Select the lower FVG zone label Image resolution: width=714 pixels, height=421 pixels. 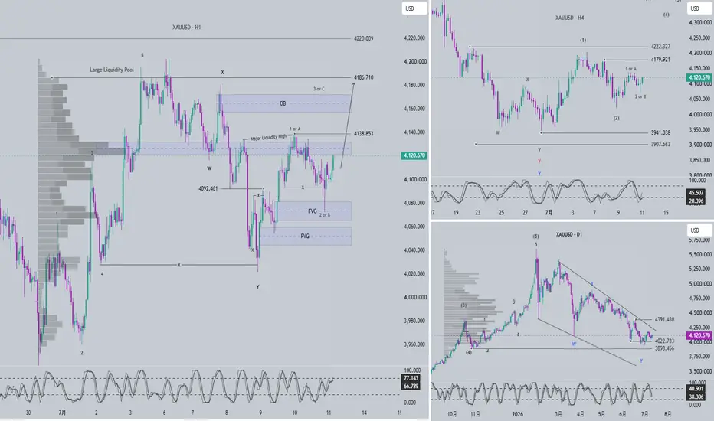[x=305, y=237]
